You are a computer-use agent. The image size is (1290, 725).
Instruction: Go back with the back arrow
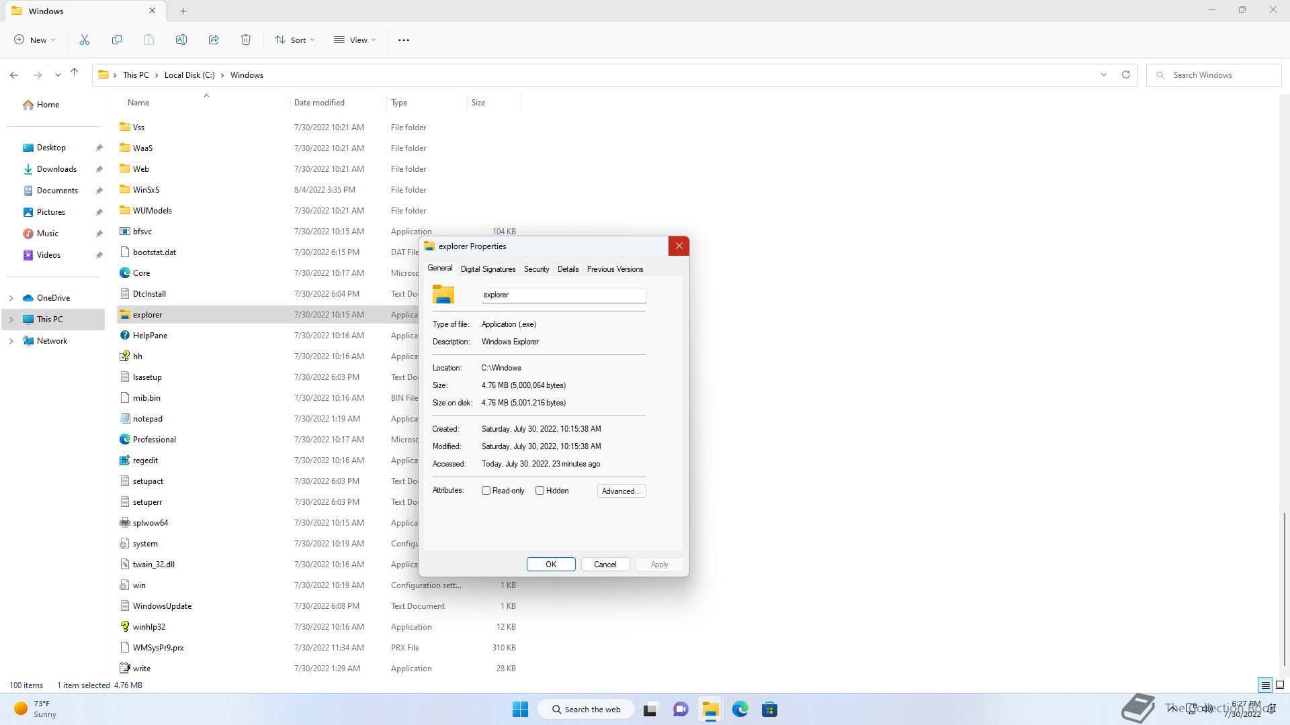coord(14,75)
